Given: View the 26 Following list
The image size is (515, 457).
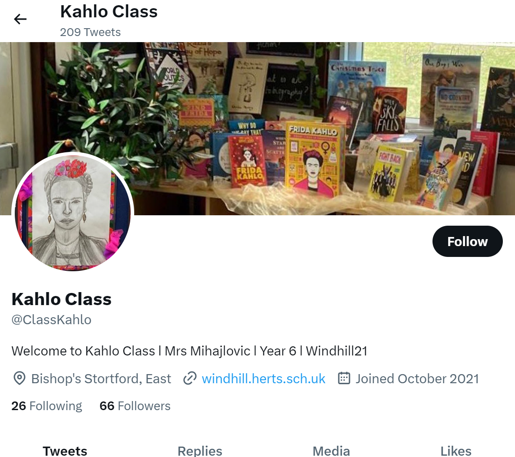Looking at the screenshot, I should (46, 406).
